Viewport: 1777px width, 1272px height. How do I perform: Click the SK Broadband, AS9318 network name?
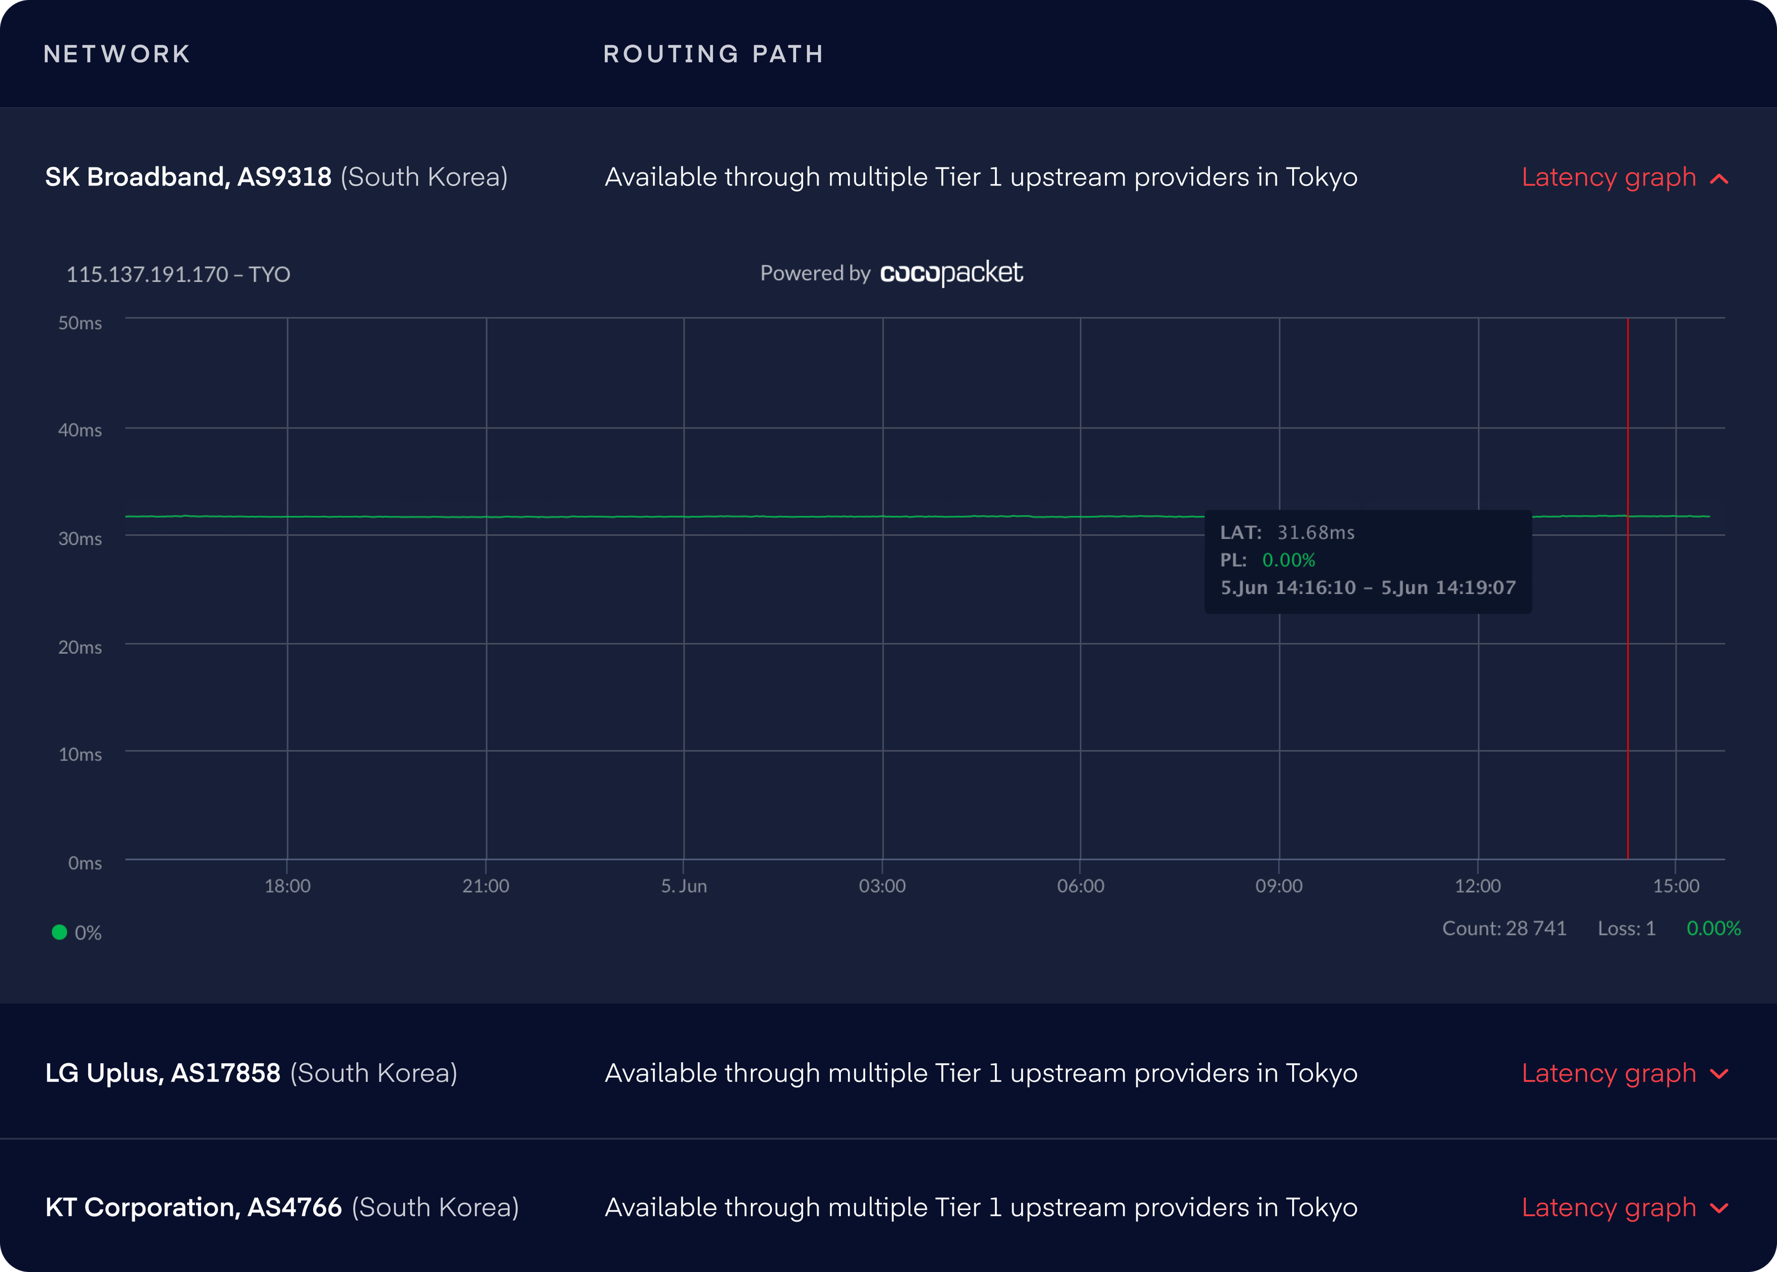tap(188, 176)
